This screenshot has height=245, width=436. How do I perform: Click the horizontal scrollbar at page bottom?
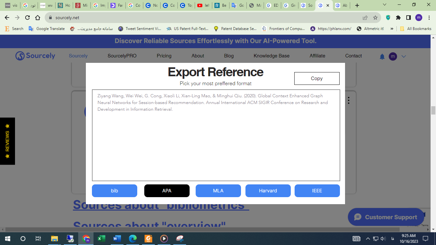click(x=203, y=229)
